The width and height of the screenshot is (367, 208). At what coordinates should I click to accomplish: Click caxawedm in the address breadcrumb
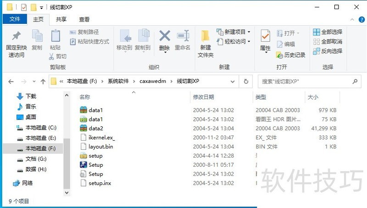(x=153, y=82)
